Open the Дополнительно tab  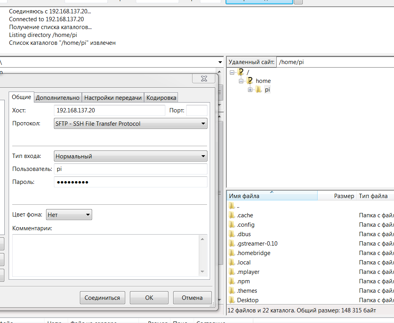pyautogui.click(x=57, y=98)
